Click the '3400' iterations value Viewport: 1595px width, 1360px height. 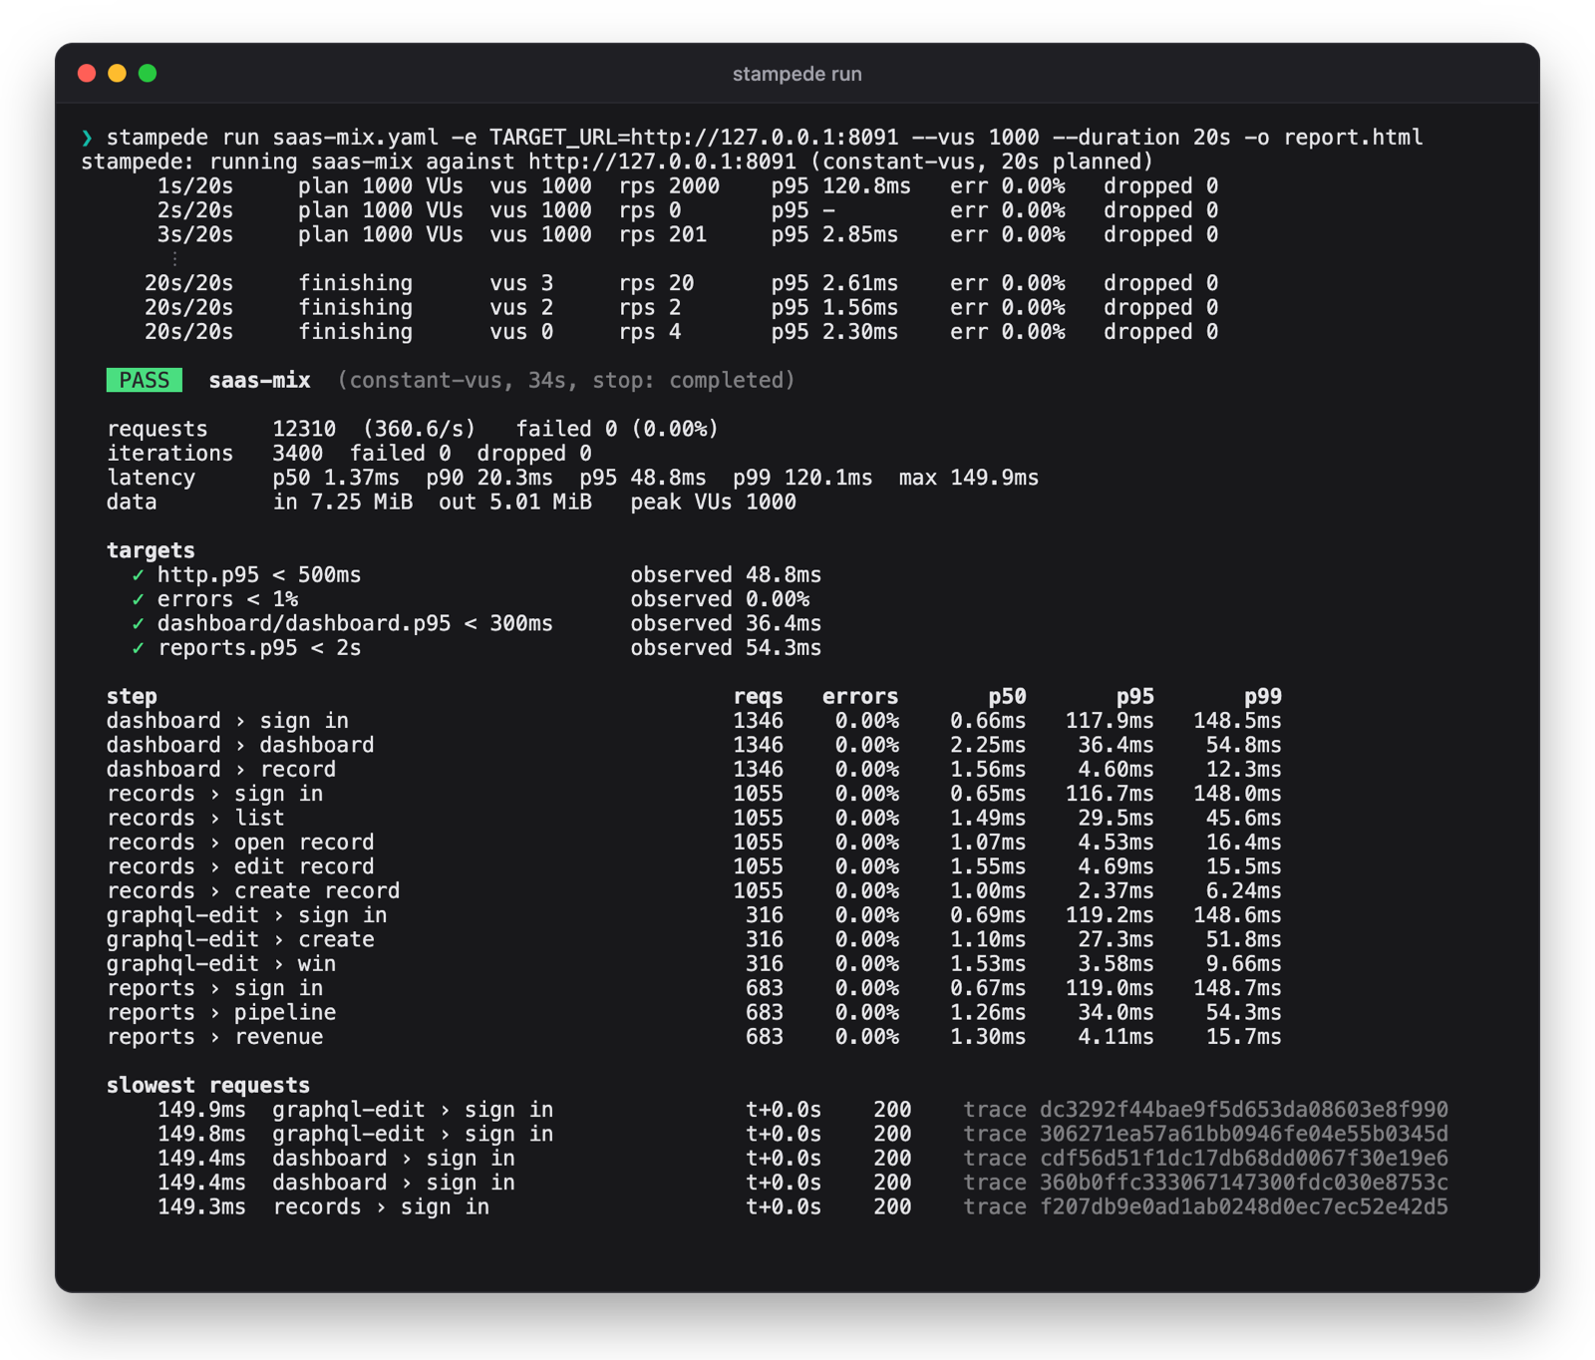(297, 453)
